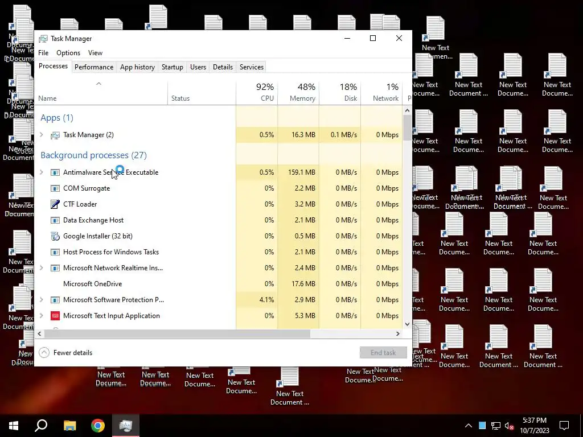Image resolution: width=583 pixels, height=437 pixels.
Task: Select the Processes tab
Action: (53, 66)
